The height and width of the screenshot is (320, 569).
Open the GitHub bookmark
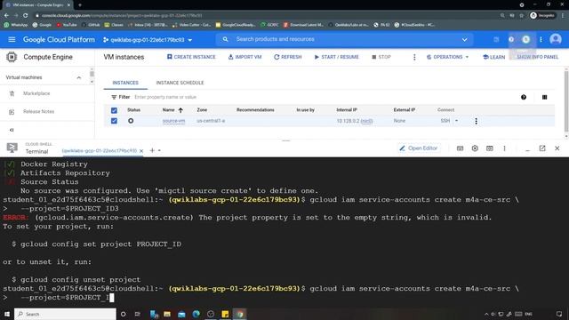pyautogui.click(x=91, y=25)
